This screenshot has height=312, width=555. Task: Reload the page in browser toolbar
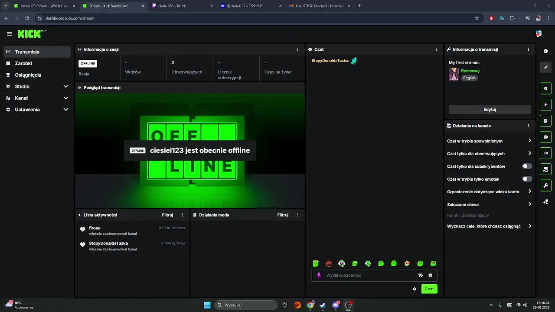27,18
